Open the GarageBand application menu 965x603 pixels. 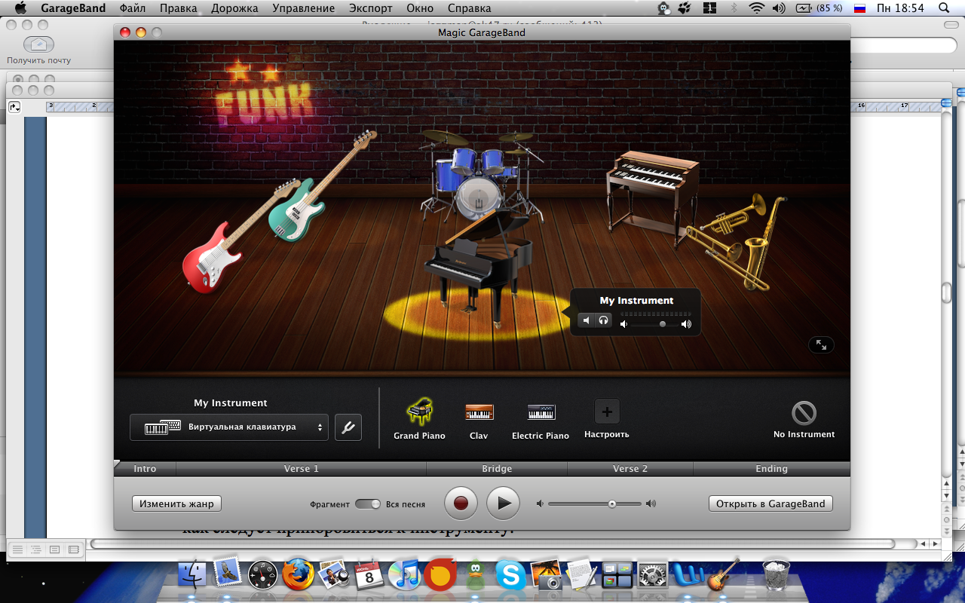[x=73, y=8]
